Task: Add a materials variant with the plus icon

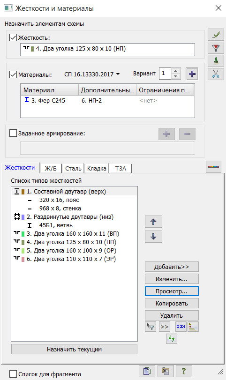Action: [192, 74]
